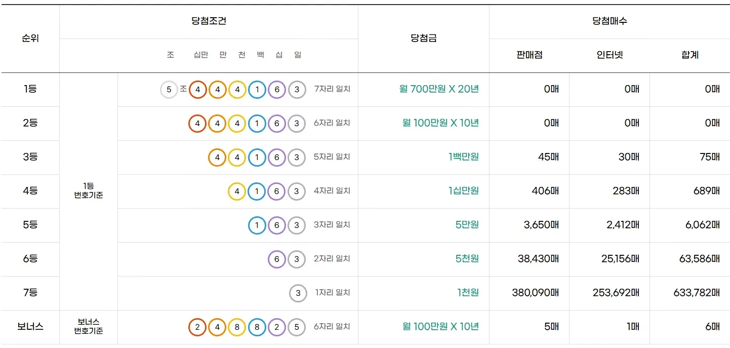The width and height of the screenshot is (730, 348).
Task: Select the red ball 4 in 2등 row
Action: [197, 124]
